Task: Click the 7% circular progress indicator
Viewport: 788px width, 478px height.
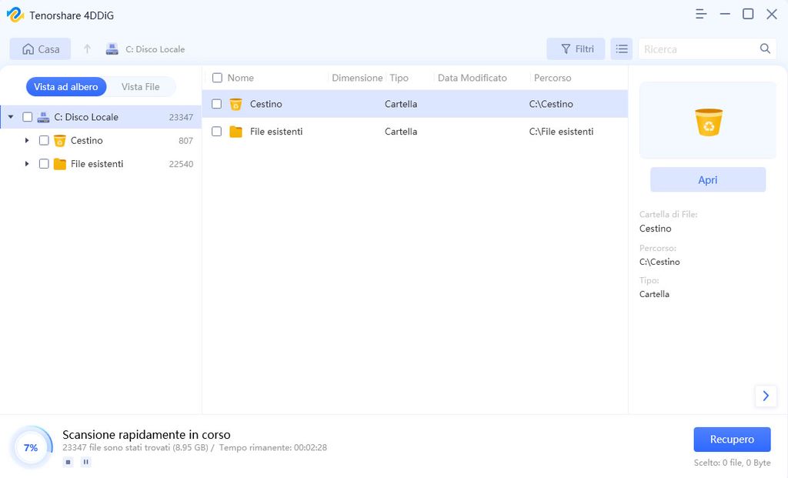Action: [31, 447]
